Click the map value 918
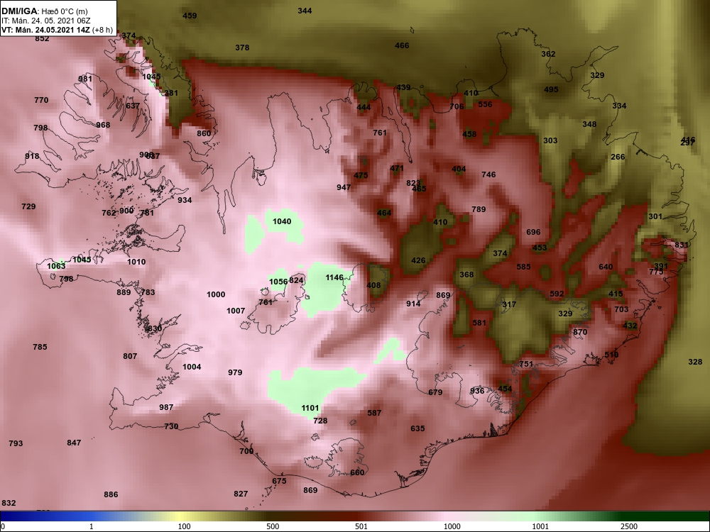This screenshot has height=532, width=710. click(32, 156)
